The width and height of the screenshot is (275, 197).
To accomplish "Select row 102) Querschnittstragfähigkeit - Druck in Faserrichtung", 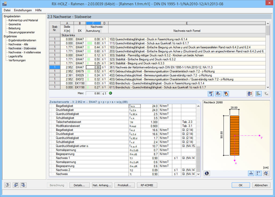I will coord(157,39).
